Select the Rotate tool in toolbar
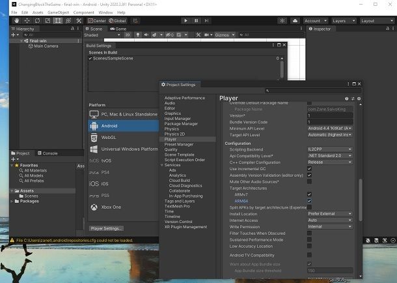This screenshot has height=283, width=397. click(x=37, y=21)
